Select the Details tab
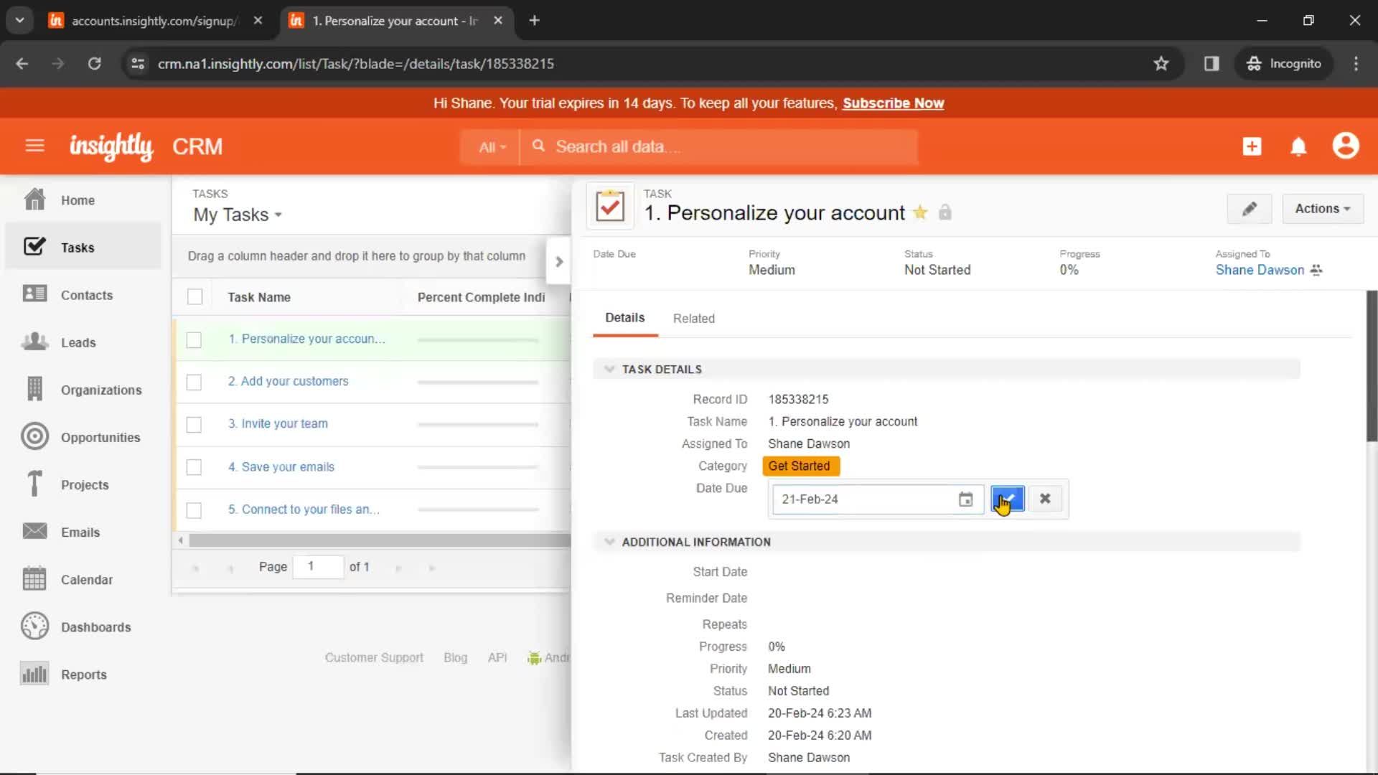Screen dimensions: 1378x775 [x=624, y=318]
